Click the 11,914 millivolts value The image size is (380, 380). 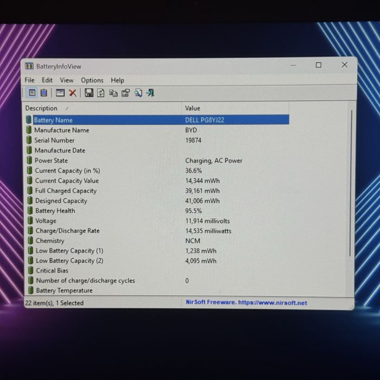point(207,221)
